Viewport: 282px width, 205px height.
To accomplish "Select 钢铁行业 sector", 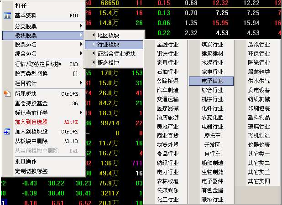I will click(167, 54).
